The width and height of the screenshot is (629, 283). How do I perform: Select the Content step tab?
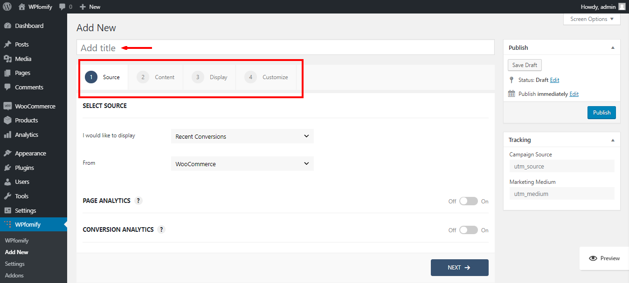156,77
